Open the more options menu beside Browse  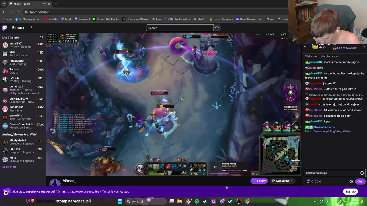pyautogui.click(x=31, y=28)
